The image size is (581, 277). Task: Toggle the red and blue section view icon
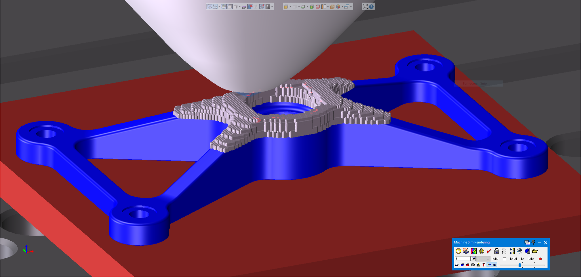pyautogui.click(x=250, y=7)
